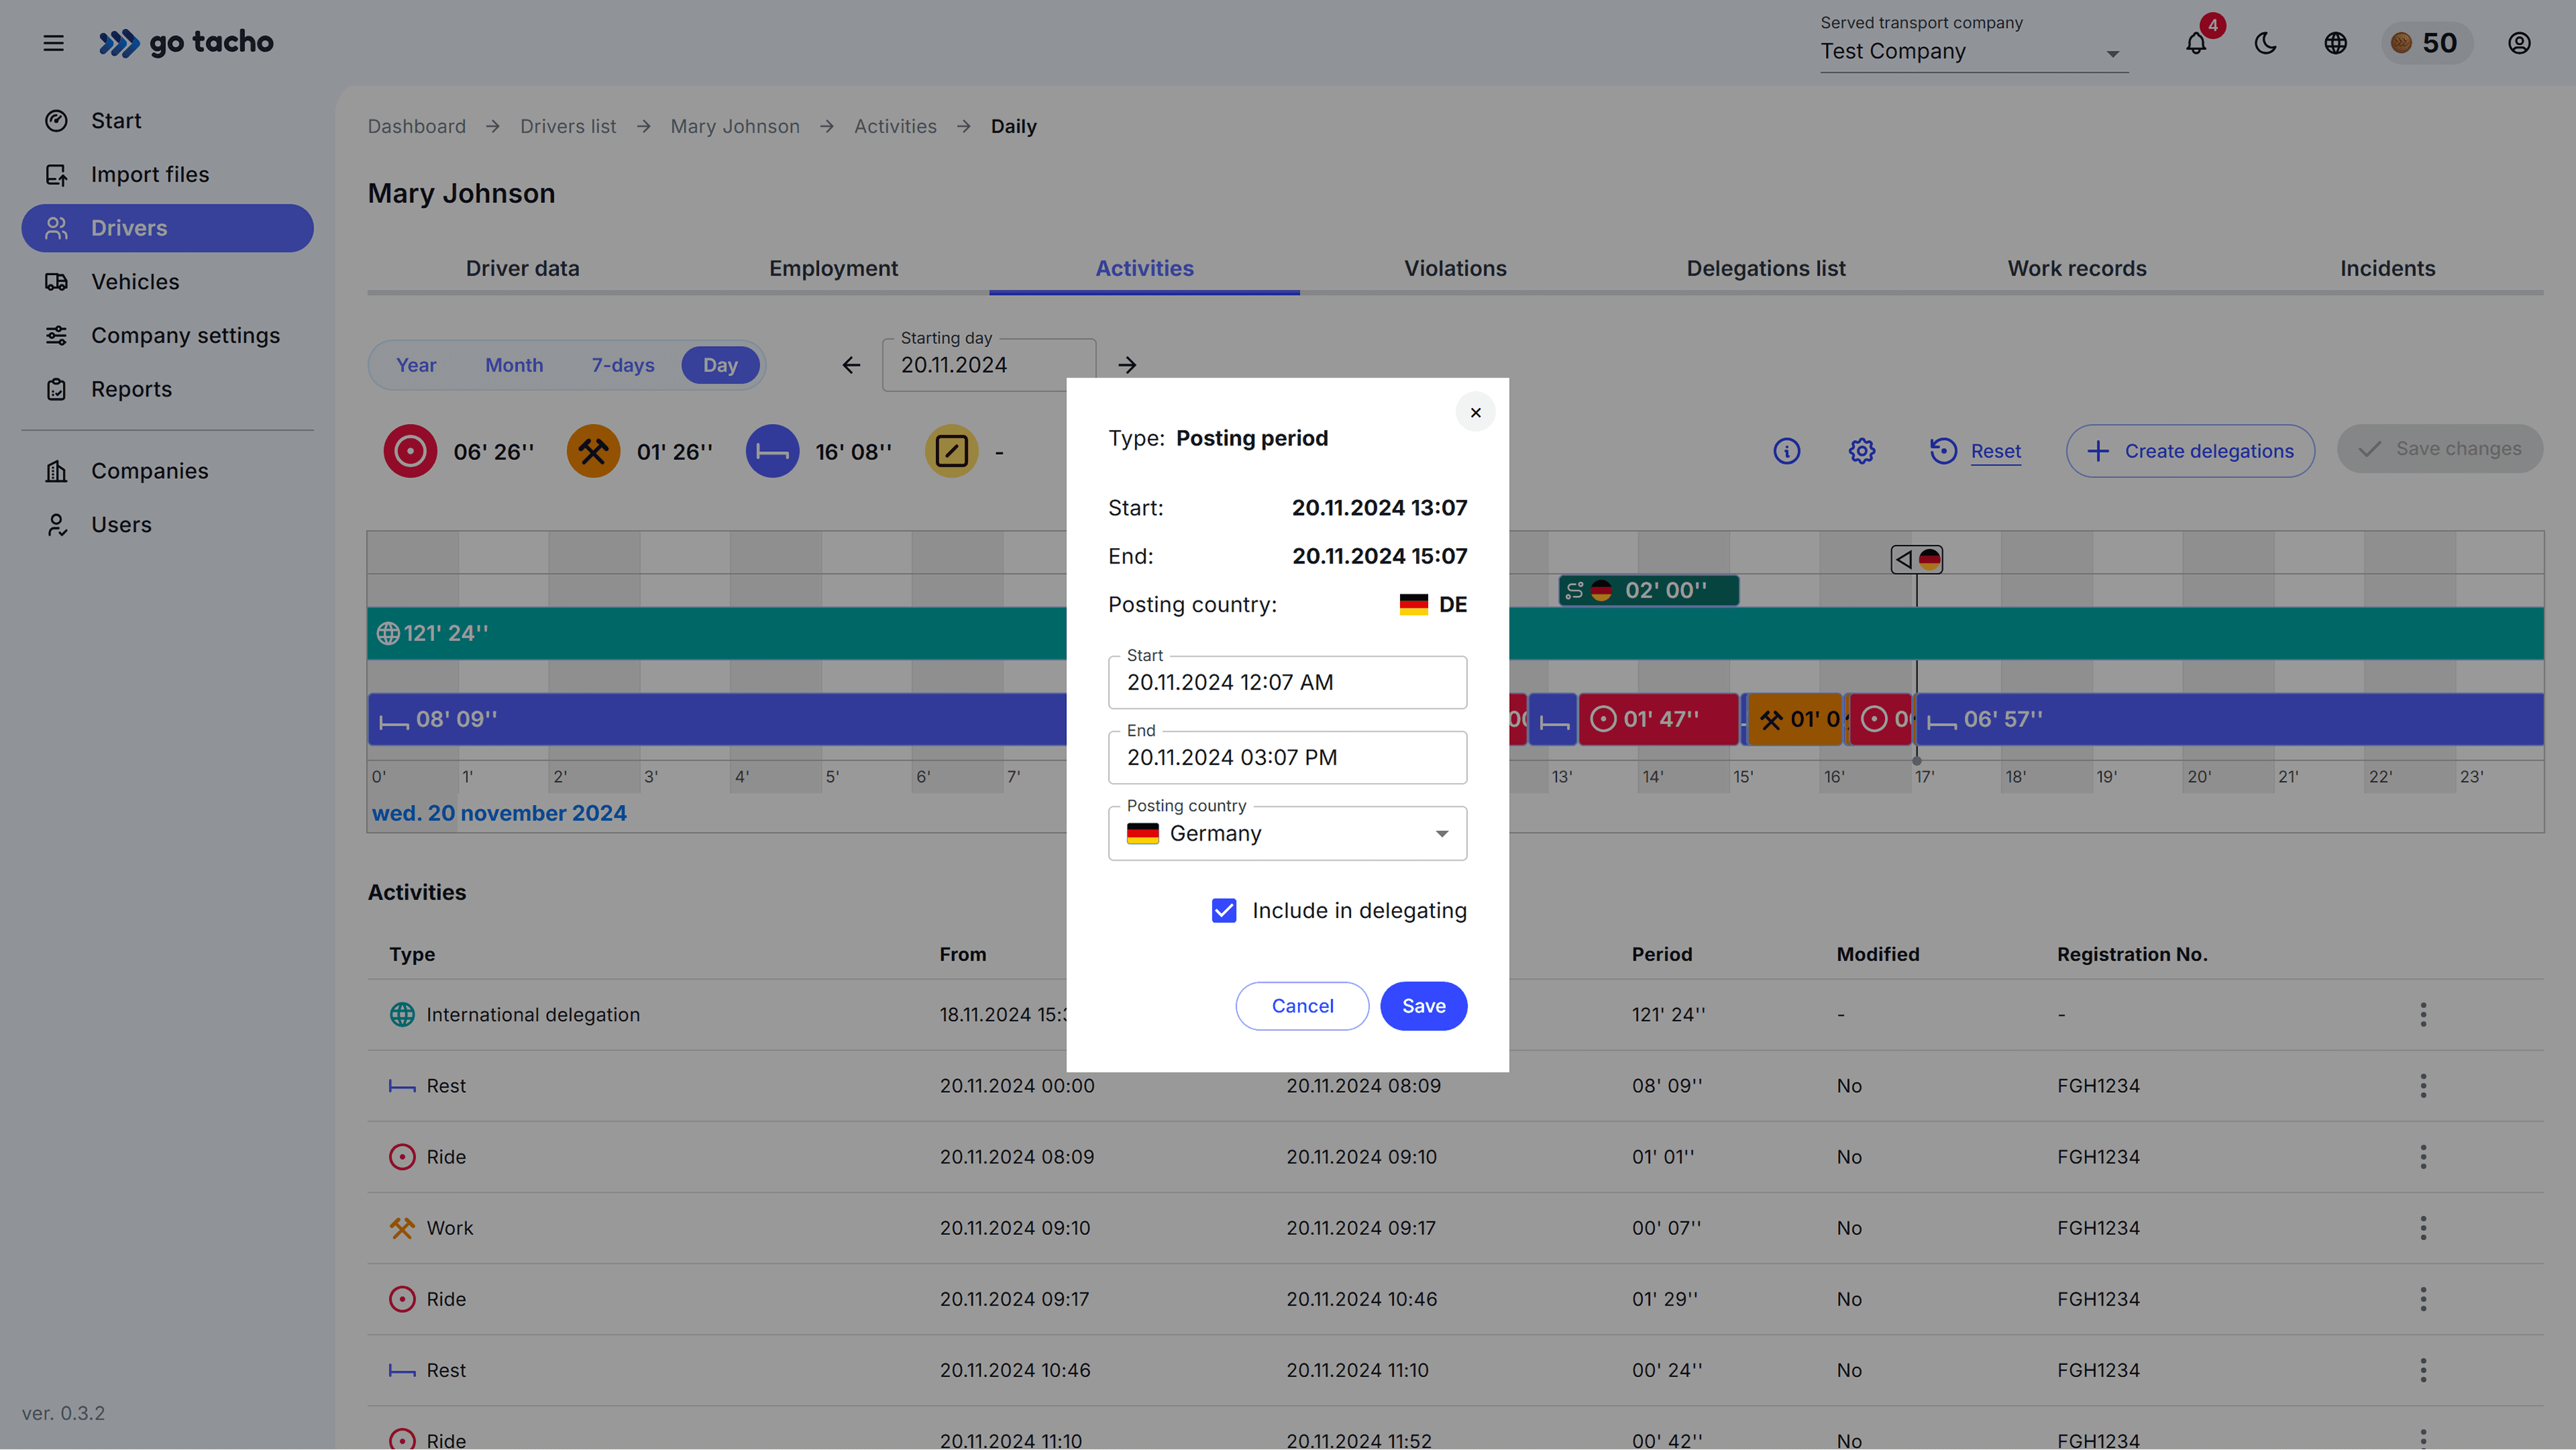The height and width of the screenshot is (1450, 2576).
Task: Click the Starting day date field
Action: 988,365
